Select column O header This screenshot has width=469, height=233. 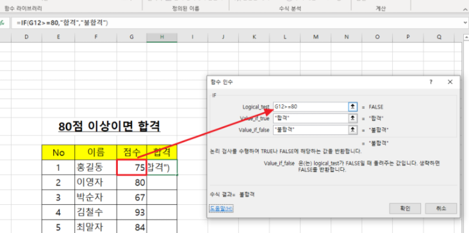pos(377,37)
